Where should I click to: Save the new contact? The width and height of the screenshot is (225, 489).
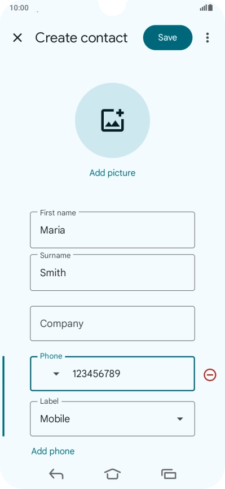tap(167, 37)
